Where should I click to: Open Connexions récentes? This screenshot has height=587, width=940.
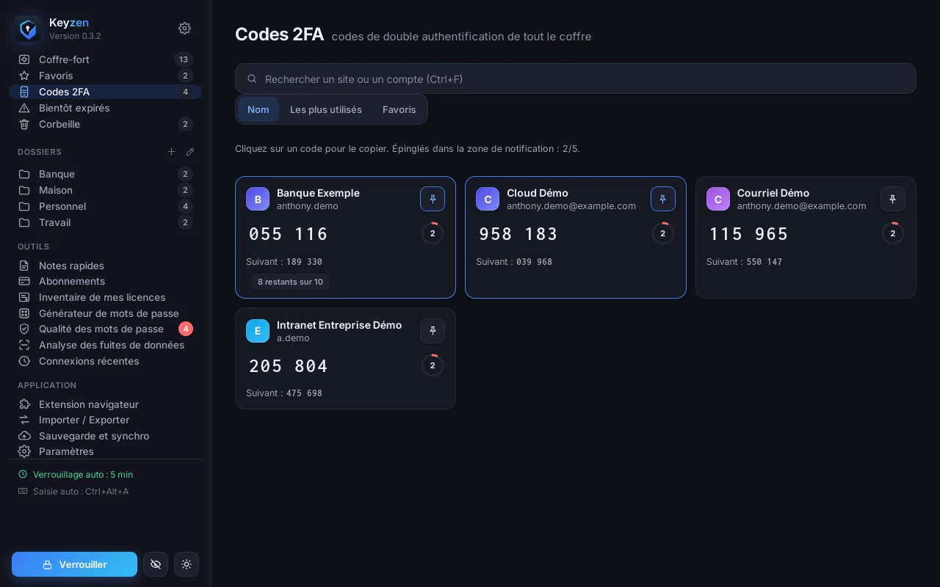pos(105,361)
